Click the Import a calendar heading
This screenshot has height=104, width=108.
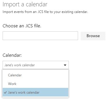coord(25,4)
